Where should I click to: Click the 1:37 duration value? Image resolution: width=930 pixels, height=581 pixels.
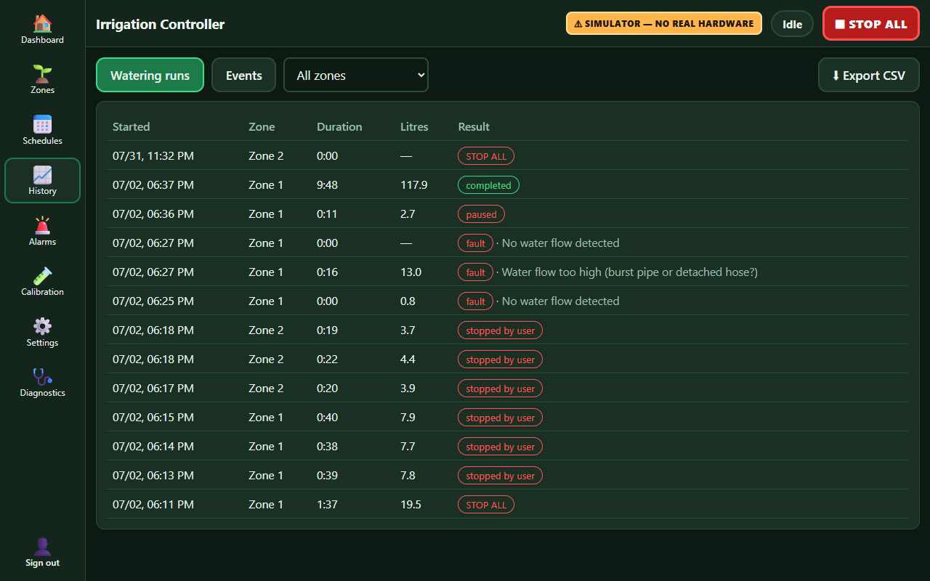[327, 504]
